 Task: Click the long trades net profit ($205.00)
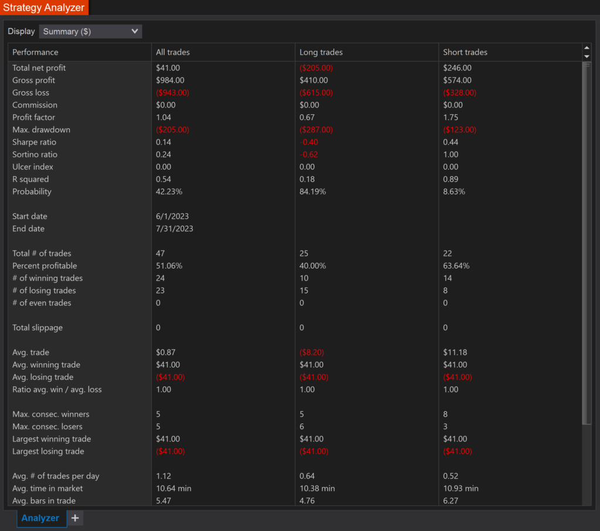click(316, 68)
